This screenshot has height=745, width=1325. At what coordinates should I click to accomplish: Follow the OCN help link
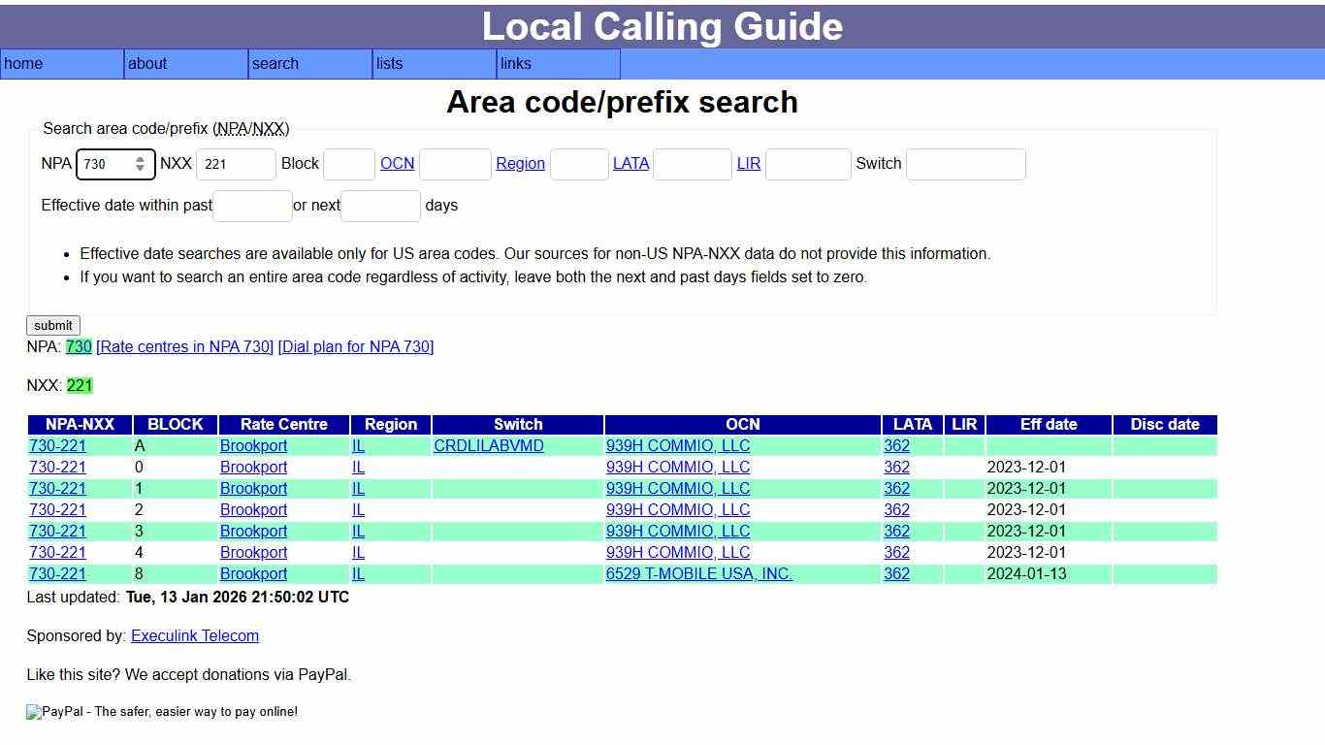pyautogui.click(x=397, y=163)
